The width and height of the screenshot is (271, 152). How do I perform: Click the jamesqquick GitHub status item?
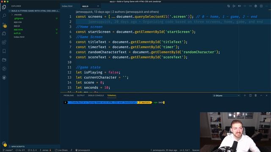[83, 150]
